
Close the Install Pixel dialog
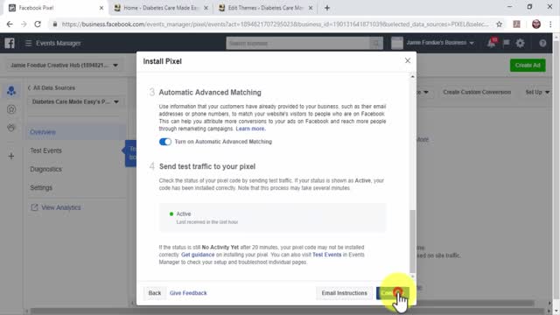[x=408, y=60]
